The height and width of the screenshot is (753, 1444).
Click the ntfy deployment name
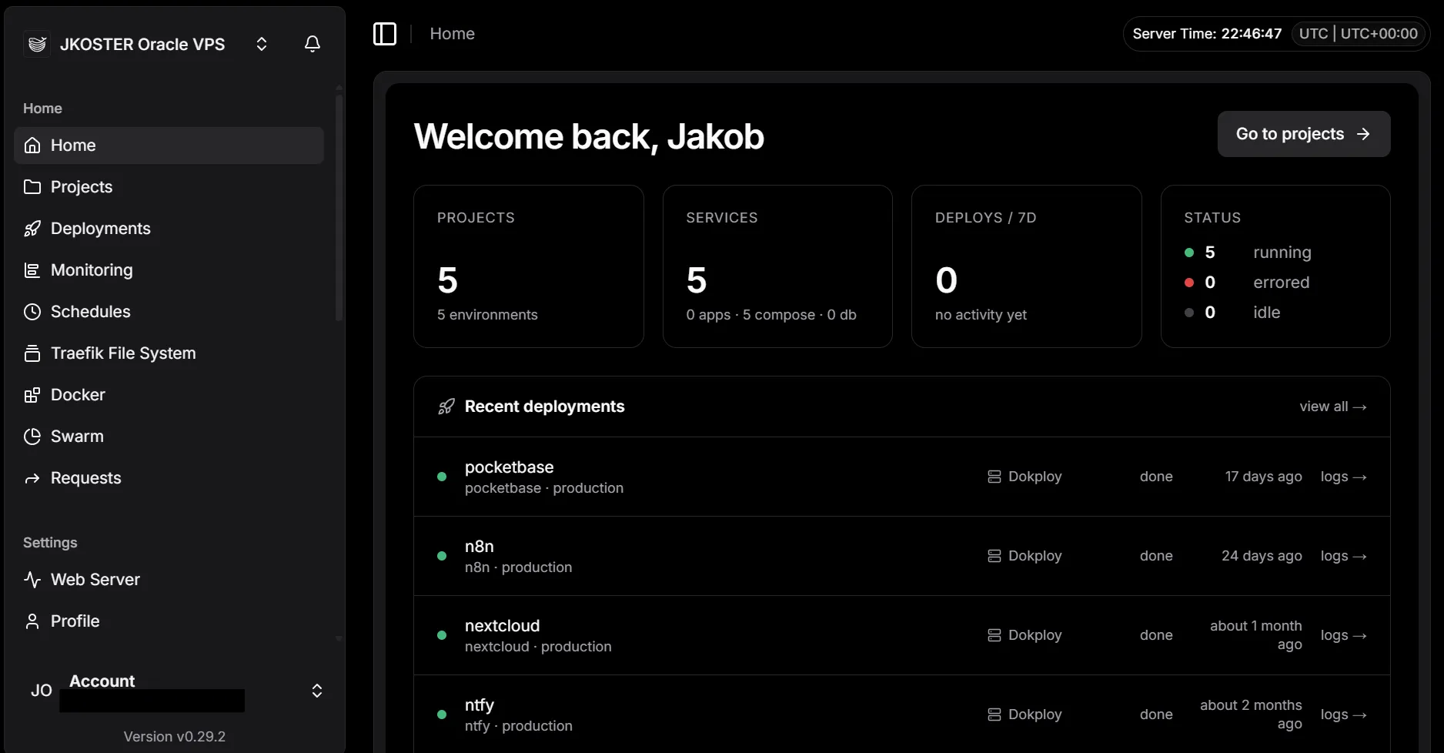(480, 705)
